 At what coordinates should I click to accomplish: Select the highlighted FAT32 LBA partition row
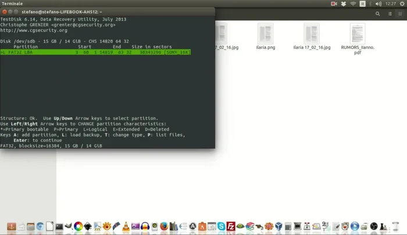click(96, 52)
